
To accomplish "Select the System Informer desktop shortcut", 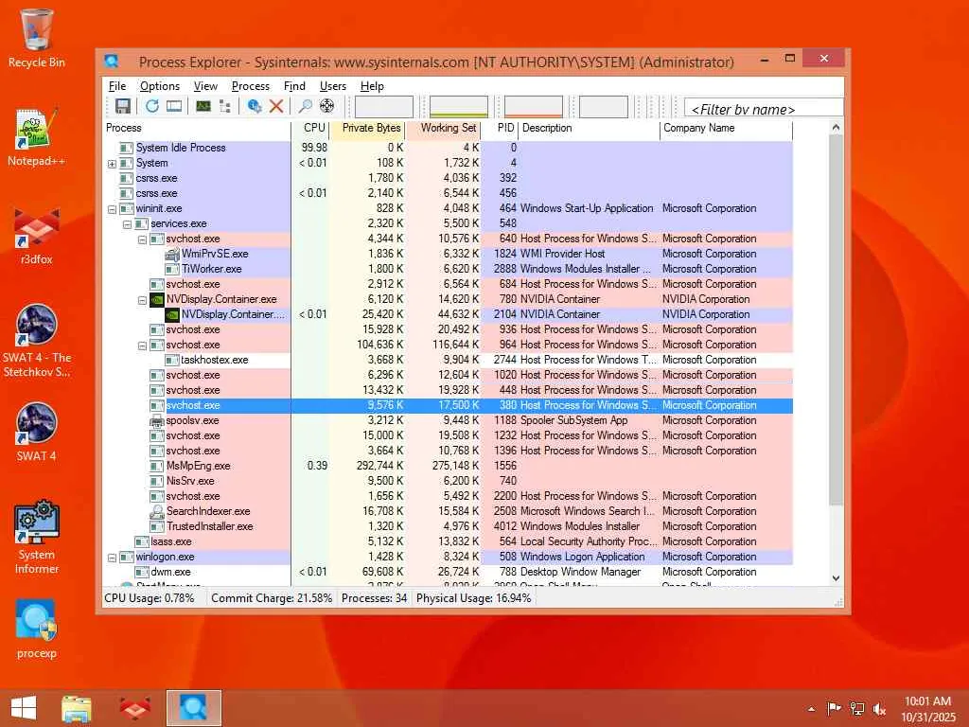I will point(37,538).
